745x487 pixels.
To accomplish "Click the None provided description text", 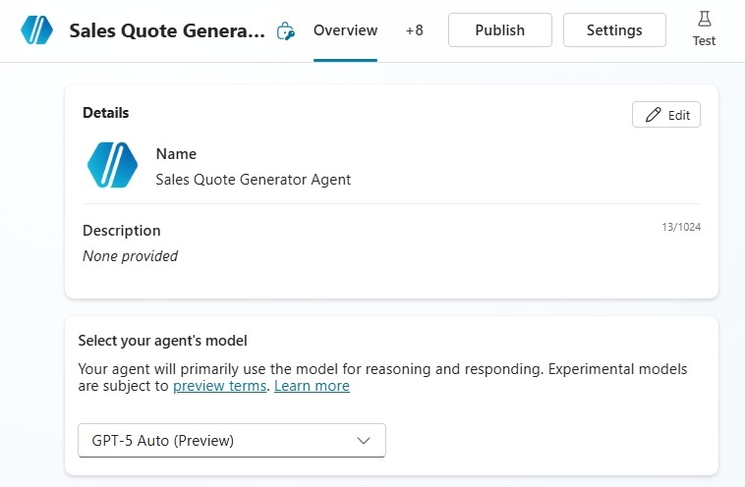I will 130,256.
